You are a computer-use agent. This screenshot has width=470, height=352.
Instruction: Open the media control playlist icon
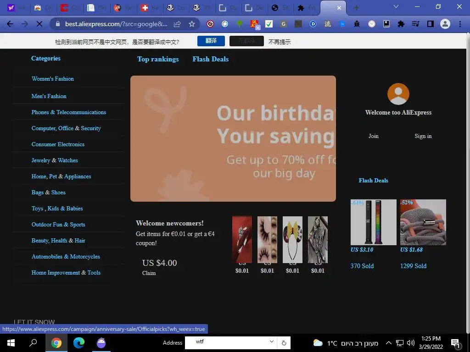tap(415, 24)
